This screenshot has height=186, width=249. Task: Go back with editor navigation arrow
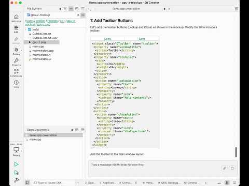pyautogui.click(x=89, y=9)
